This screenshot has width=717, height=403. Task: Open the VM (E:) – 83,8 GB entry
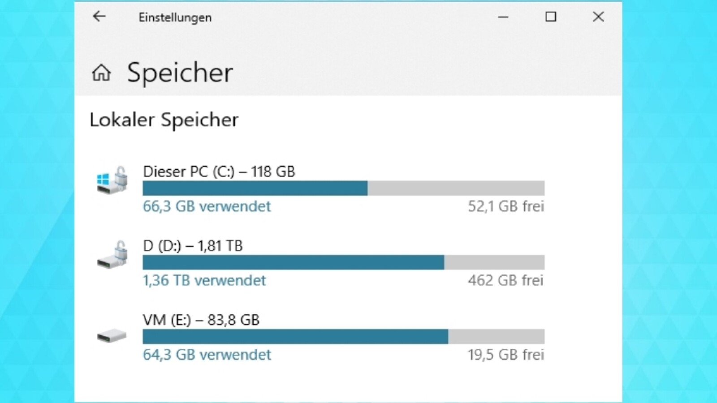pos(201,320)
